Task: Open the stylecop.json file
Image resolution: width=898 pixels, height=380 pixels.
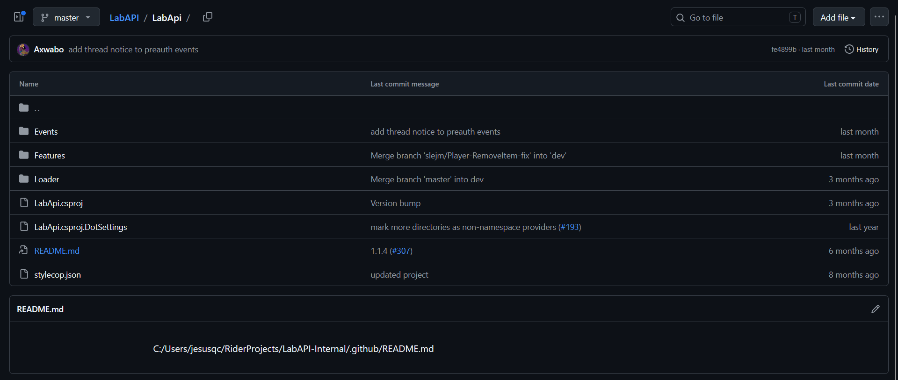Action: coord(58,275)
